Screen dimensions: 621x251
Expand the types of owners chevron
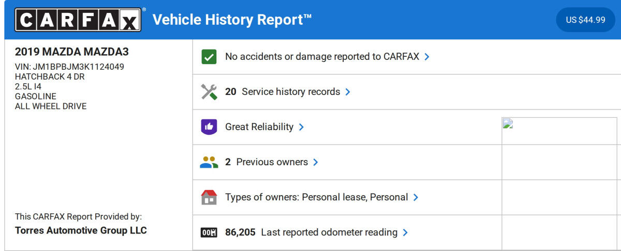[x=416, y=197]
